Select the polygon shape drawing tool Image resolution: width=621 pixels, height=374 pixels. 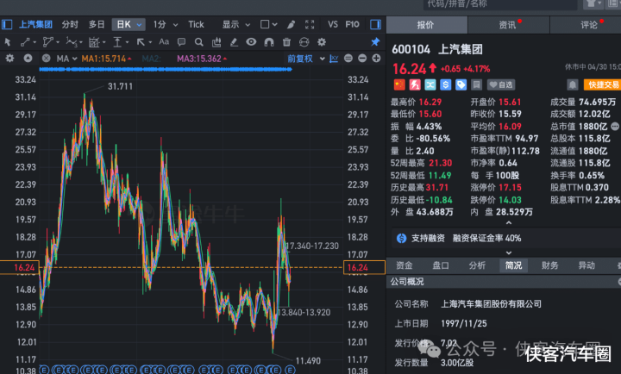point(48,42)
